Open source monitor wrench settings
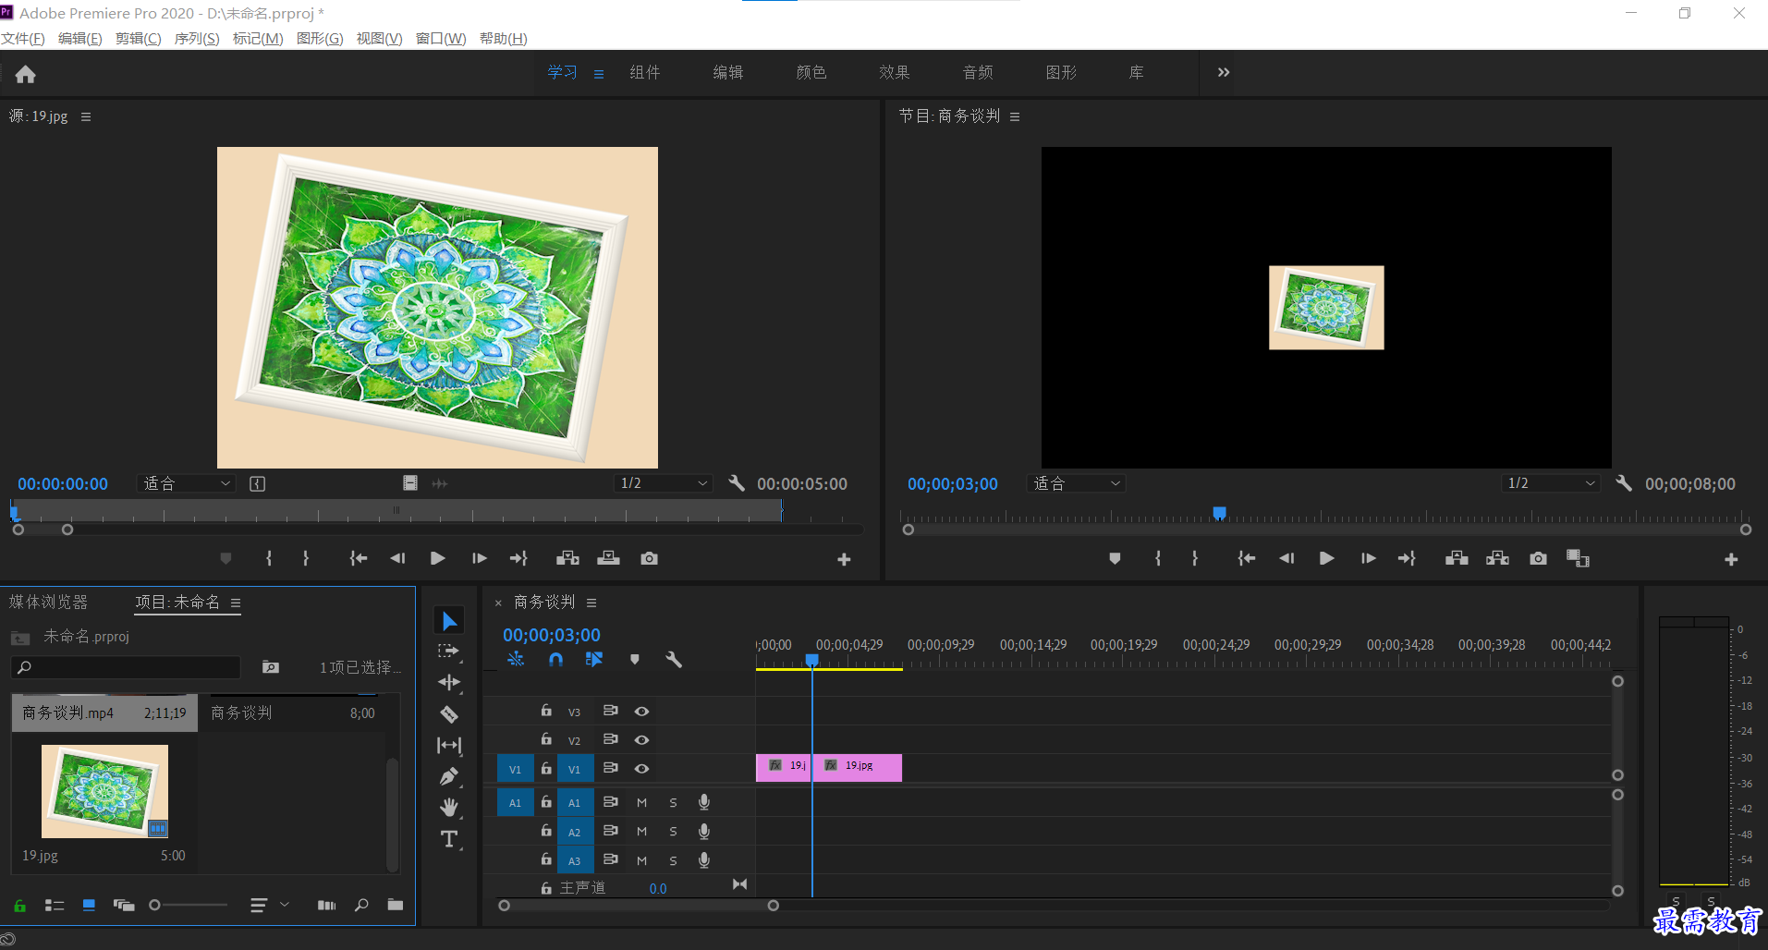The image size is (1768, 950). [x=737, y=482]
